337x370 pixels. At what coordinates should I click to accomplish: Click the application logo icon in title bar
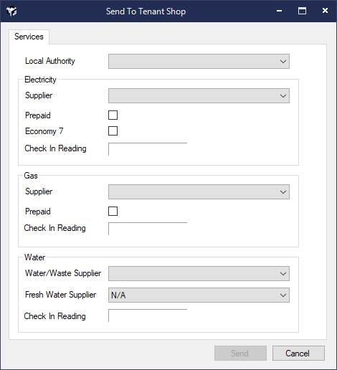pos(11,11)
